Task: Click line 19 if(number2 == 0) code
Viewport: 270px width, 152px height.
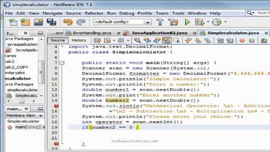Action: point(110,128)
